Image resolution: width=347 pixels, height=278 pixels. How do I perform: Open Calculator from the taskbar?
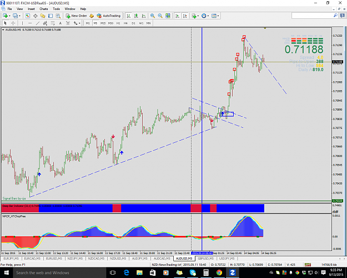pyautogui.click(x=206, y=272)
